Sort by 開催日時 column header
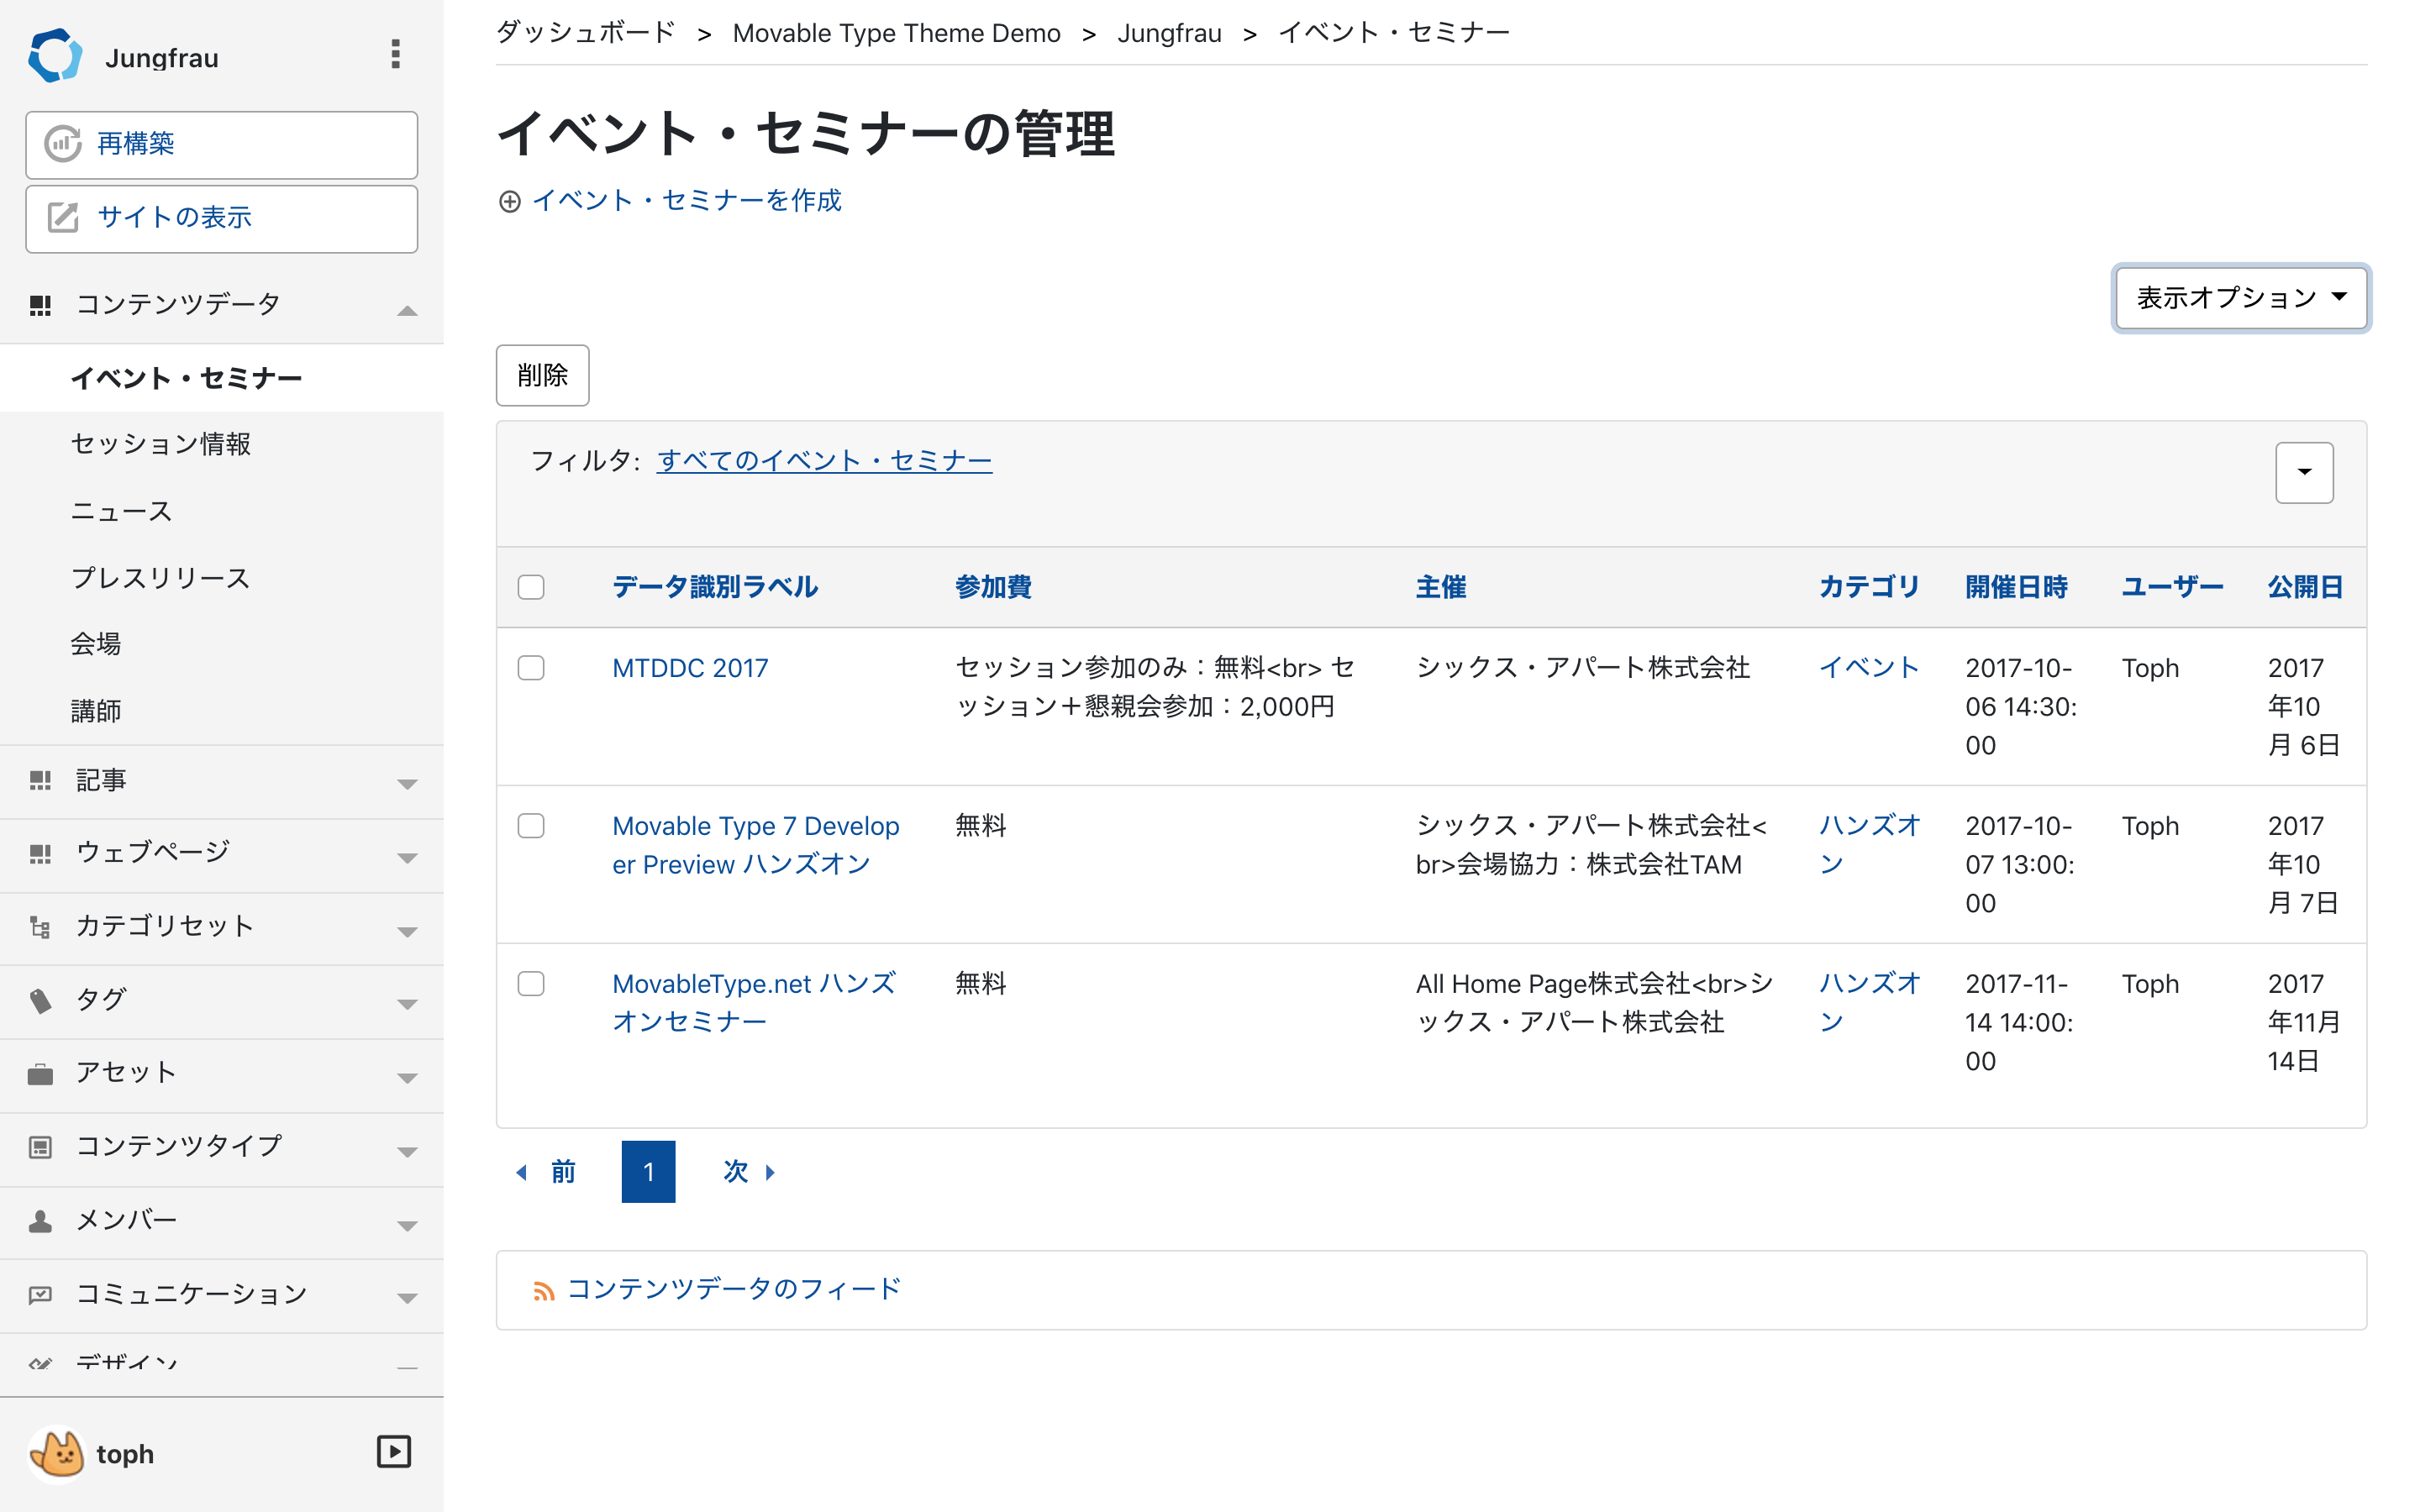 pos(2015,587)
